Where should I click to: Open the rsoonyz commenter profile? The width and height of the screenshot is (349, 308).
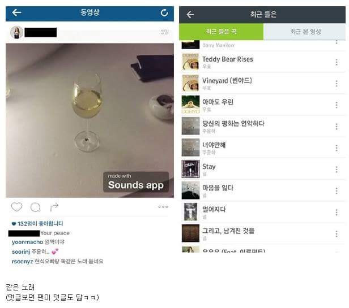tap(23, 261)
